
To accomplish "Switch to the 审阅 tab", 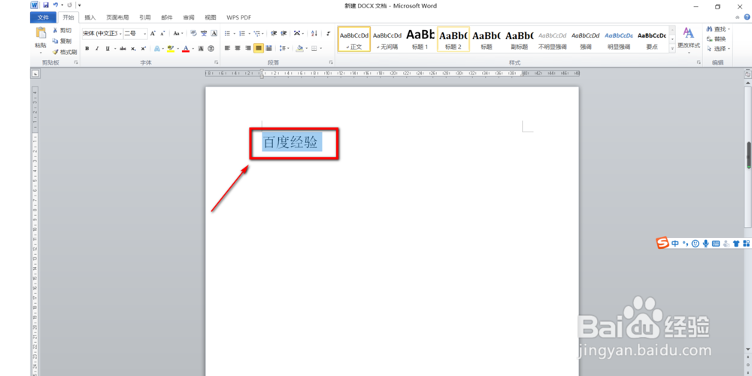I will point(189,18).
